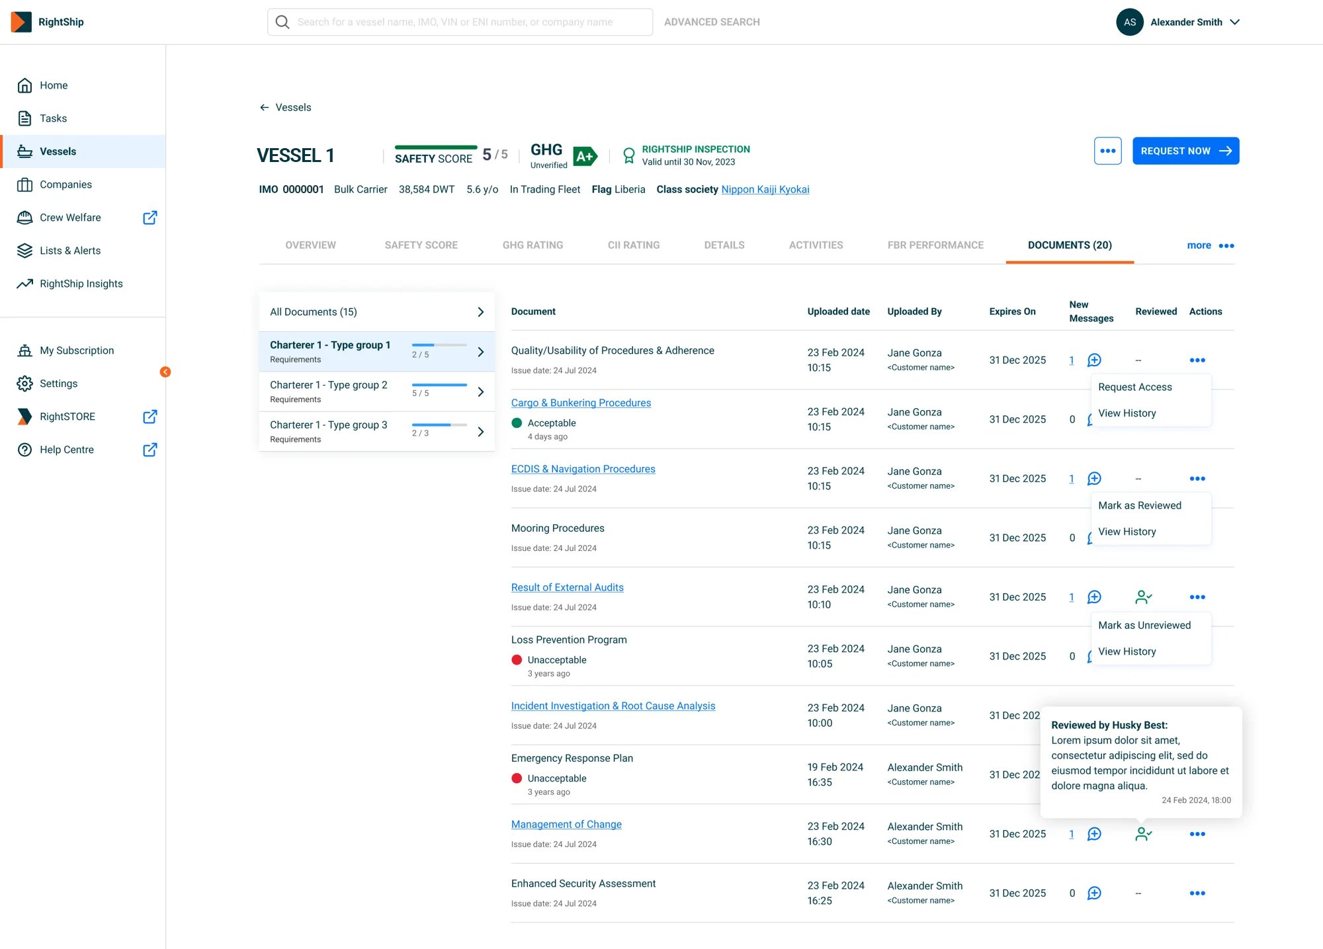Expand Alexander Smith account dropdown
The image size is (1323, 949).
[x=1234, y=22]
